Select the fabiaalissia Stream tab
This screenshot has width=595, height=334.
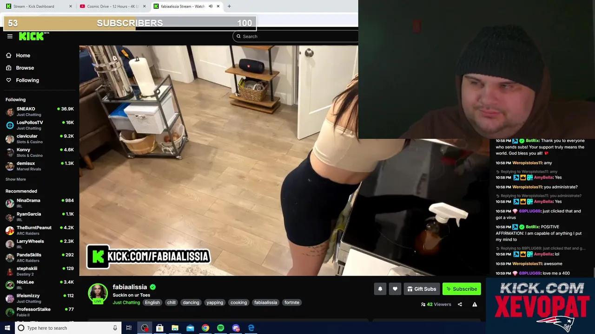186,6
